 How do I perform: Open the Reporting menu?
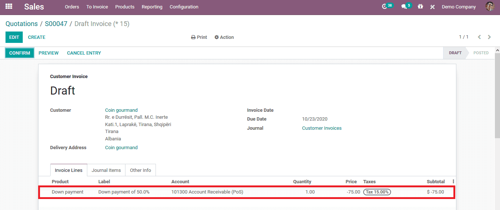pyautogui.click(x=152, y=7)
